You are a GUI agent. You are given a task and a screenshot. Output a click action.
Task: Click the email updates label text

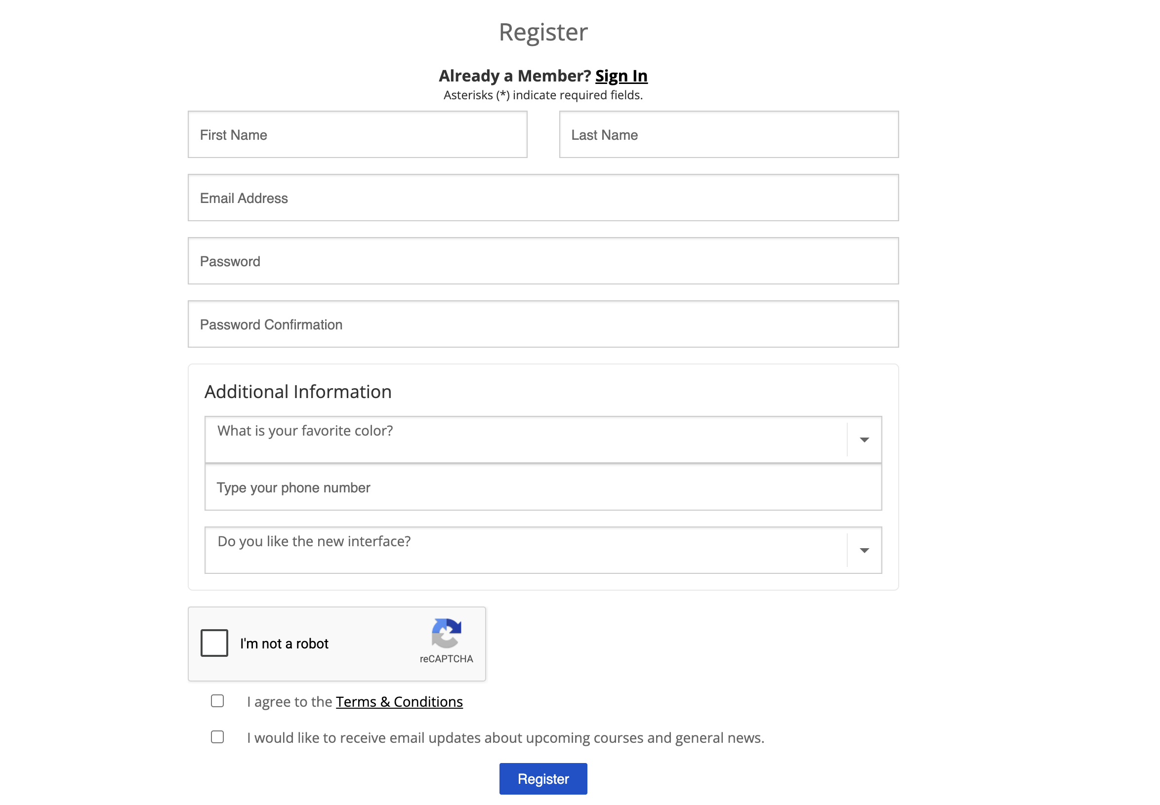505,738
